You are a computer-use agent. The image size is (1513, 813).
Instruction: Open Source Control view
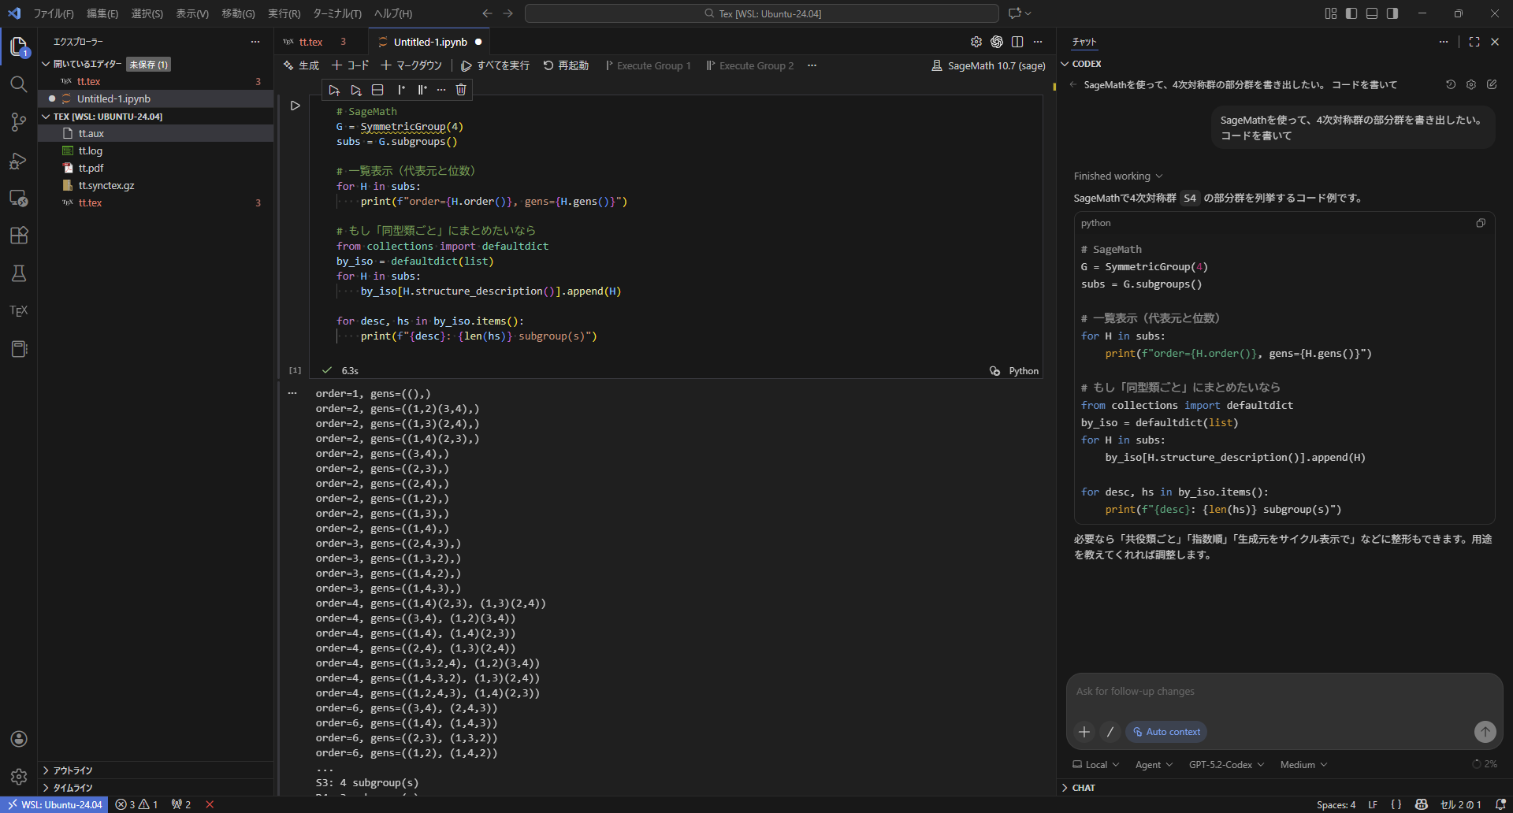pyautogui.click(x=19, y=122)
